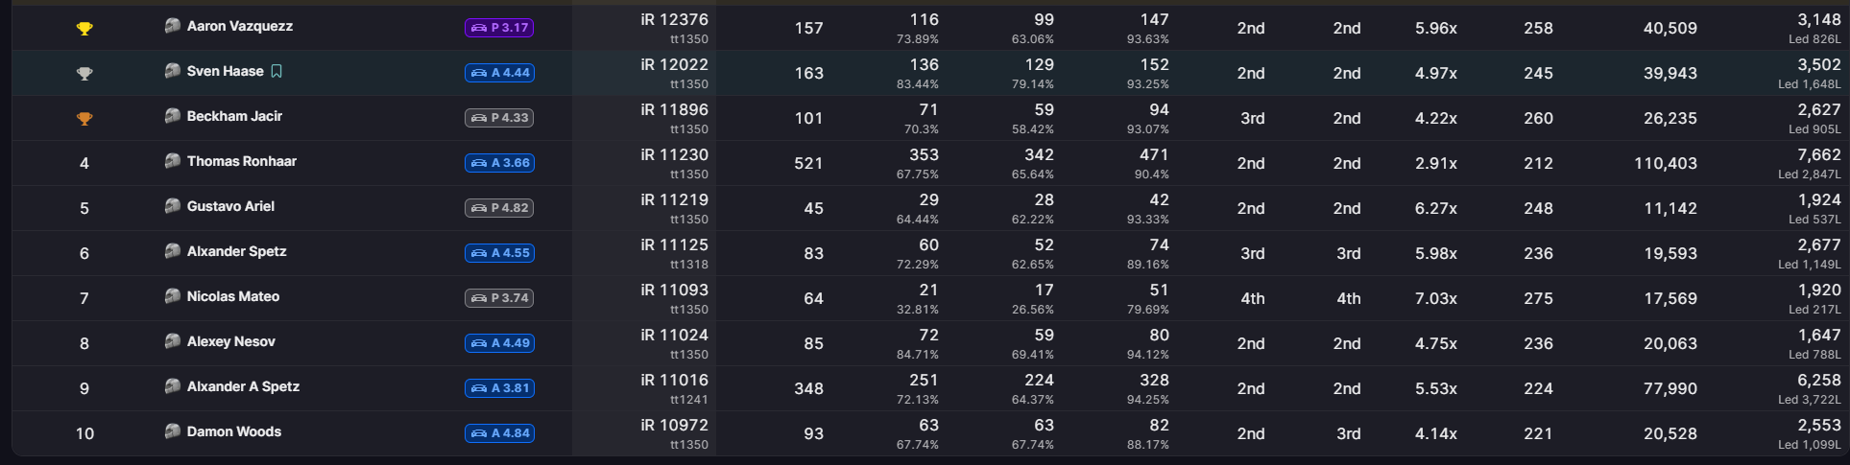This screenshot has width=1850, height=465.
Task: Click the gold trophy icon for first place
Action: (x=84, y=29)
